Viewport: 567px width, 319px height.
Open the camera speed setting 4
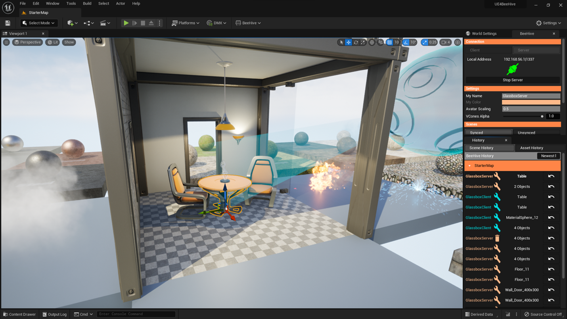tap(446, 42)
